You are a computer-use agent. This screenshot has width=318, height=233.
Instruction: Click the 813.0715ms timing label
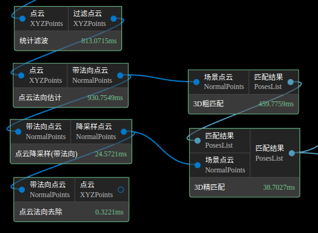click(99, 41)
